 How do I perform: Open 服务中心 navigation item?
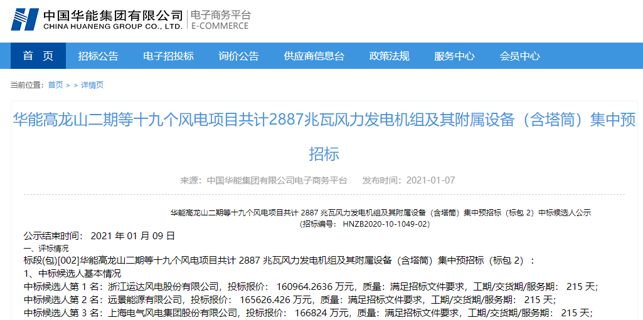click(454, 56)
